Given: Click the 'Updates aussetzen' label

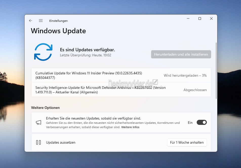Looking at the screenshot, I should [61, 142].
